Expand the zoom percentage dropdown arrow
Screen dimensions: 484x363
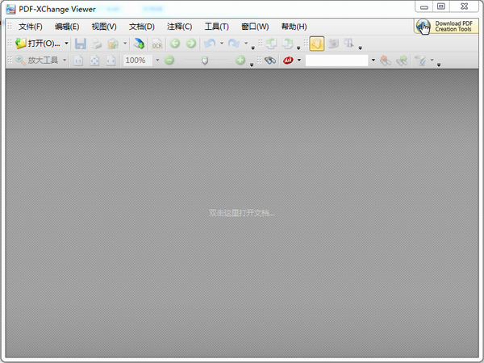pos(157,60)
